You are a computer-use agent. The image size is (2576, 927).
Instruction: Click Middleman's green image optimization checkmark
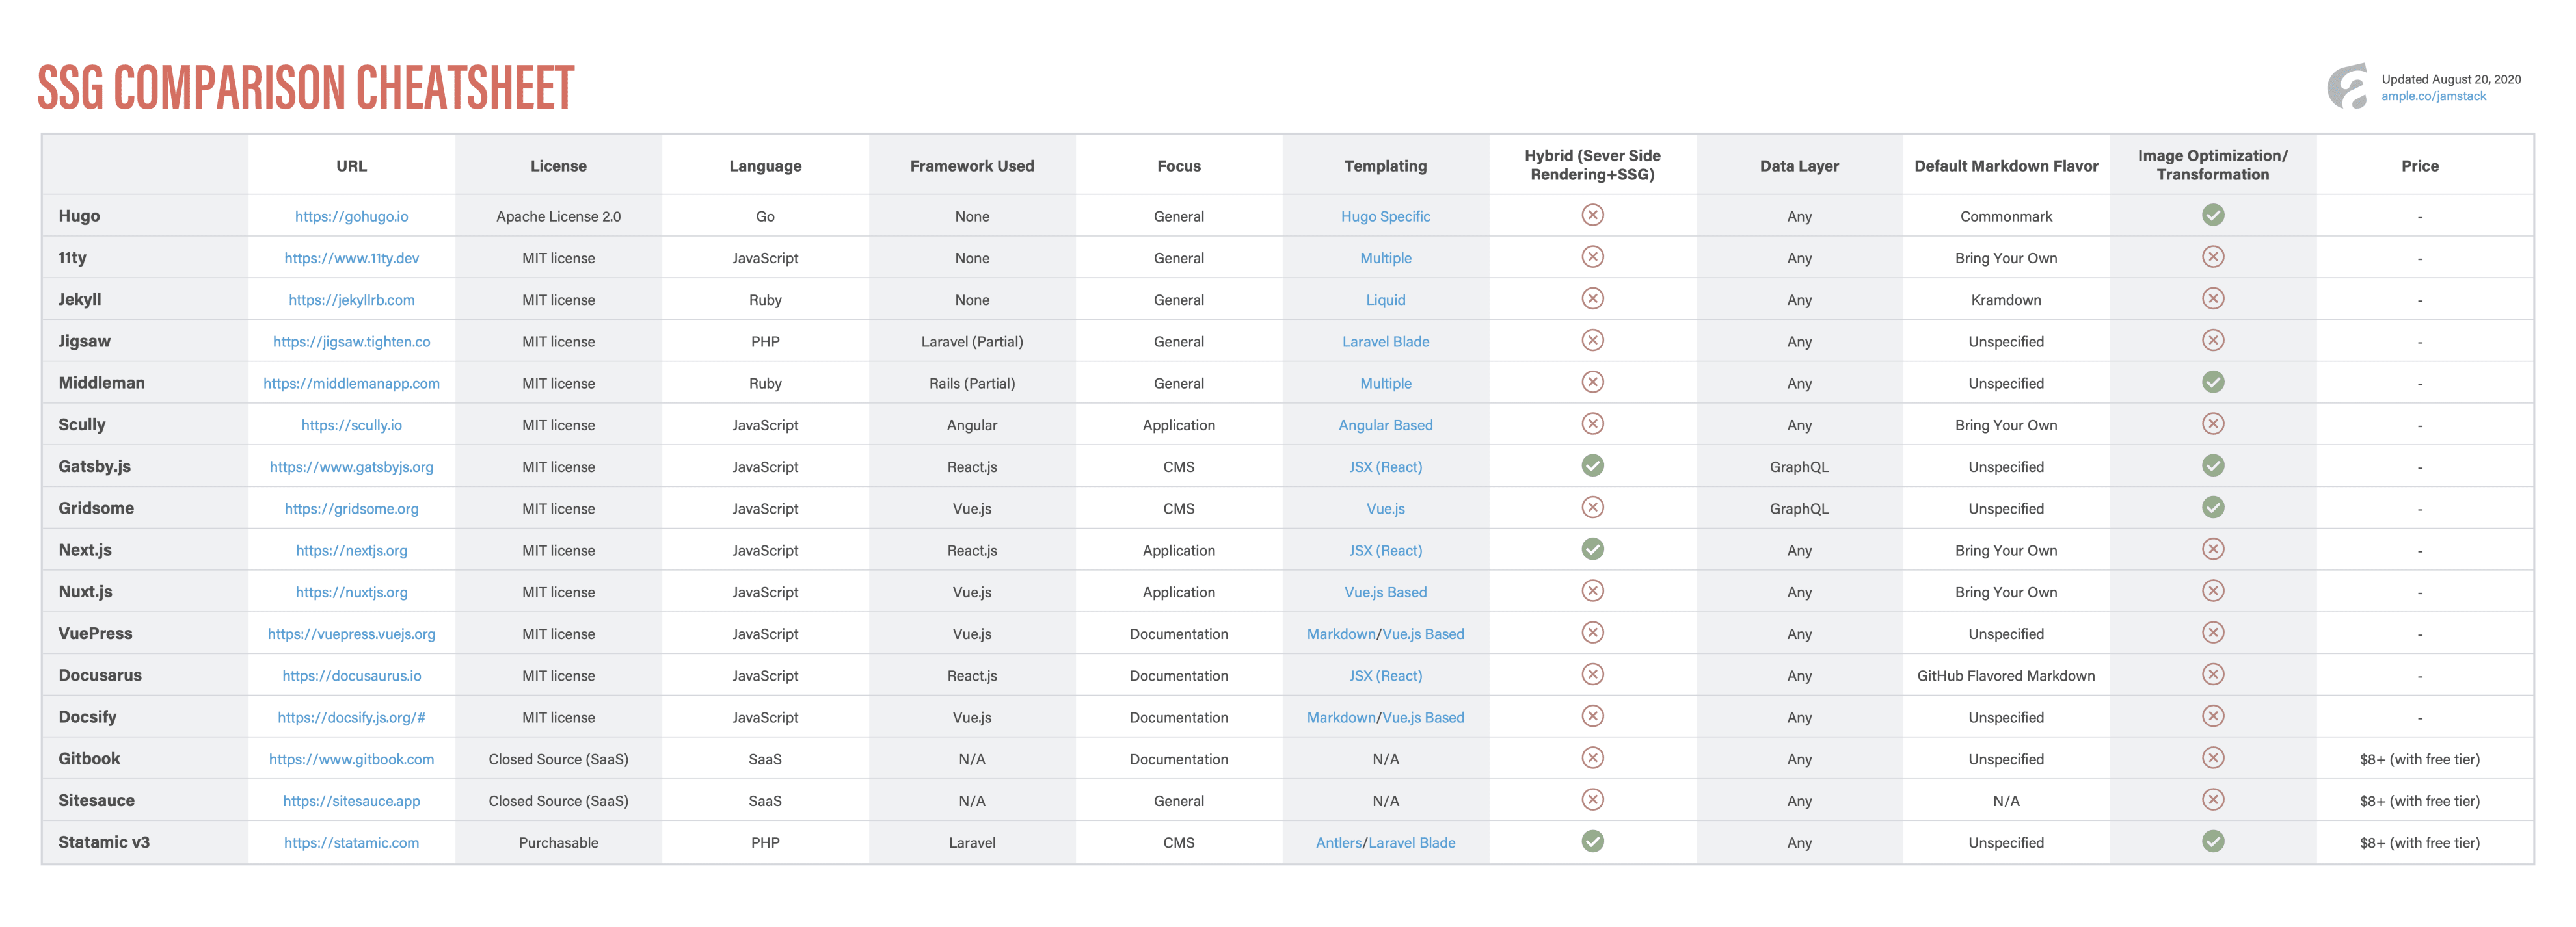2212,382
